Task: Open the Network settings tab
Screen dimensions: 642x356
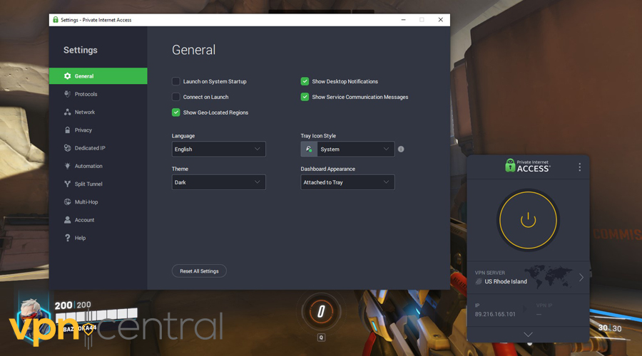Action: click(x=98, y=112)
